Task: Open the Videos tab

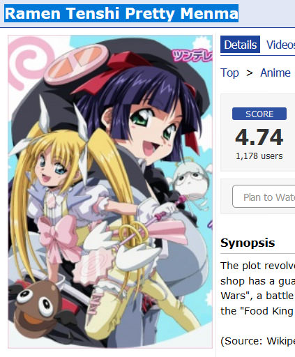Action: (281, 45)
